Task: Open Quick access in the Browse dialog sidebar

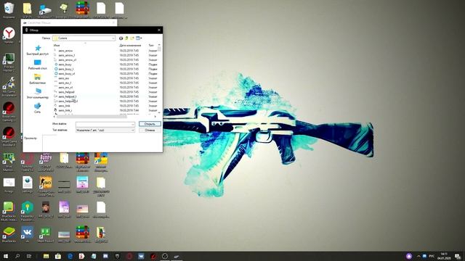Action: tap(37, 50)
